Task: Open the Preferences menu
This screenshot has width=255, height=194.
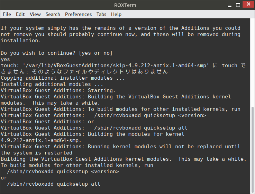Action: [x=79, y=14]
